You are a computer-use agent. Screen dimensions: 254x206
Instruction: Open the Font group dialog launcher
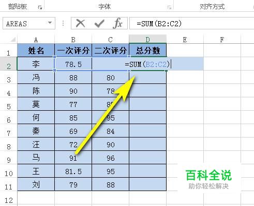point(169,7)
